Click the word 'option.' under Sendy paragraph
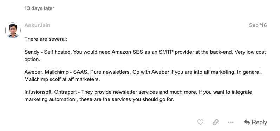The image size is (280, 131). pyautogui.click(x=32, y=59)
